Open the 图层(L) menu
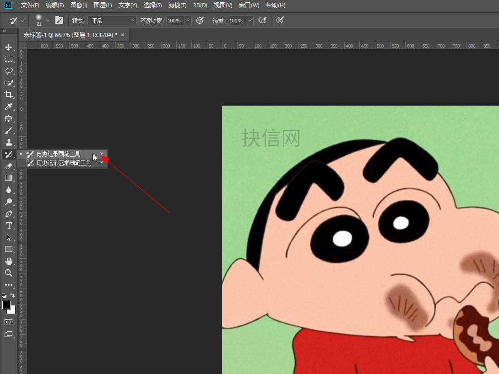499x374 pixels. pos(103,5)
